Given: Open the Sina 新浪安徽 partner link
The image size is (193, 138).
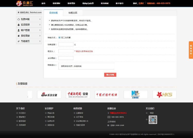Looking at the screenshot, I should click(x=49, y=94).
